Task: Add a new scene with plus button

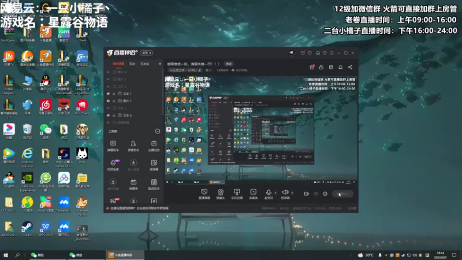Action: [x=160, y=64]
